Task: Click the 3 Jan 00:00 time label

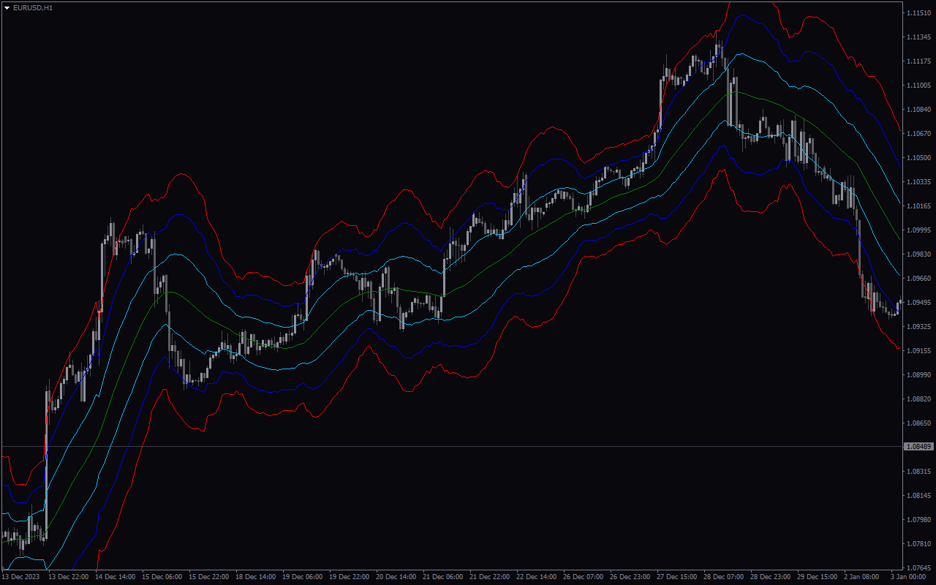Action: [908, 577]
